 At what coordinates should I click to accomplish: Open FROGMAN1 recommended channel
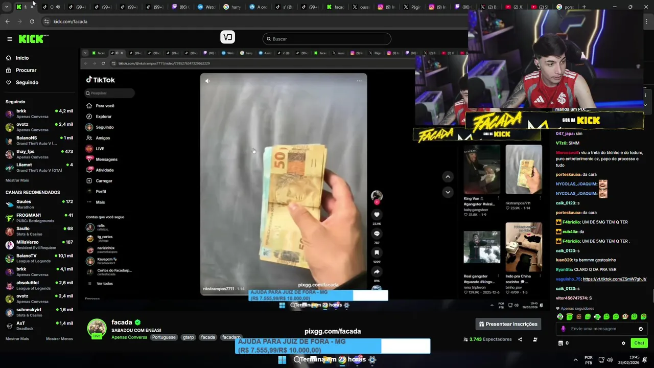tap(39, 218)
